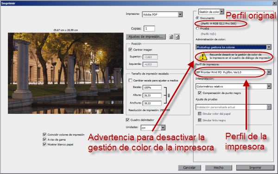This screenshot has height=174, width=278.
Task: Select landscape orientation icon
Action: [177, 37]
